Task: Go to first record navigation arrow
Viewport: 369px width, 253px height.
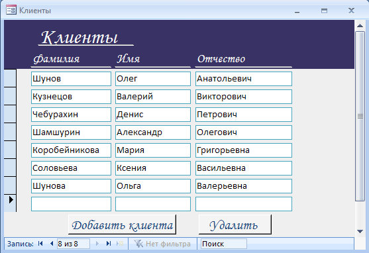Action: pos(40,244)
